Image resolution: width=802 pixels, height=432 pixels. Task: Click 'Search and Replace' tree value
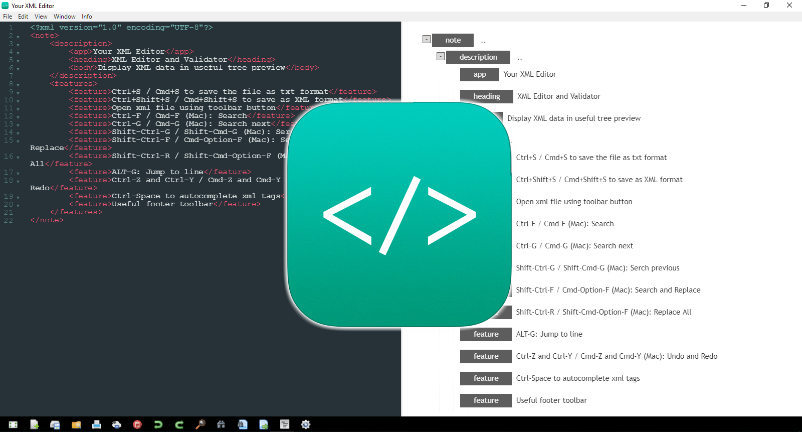609,290
